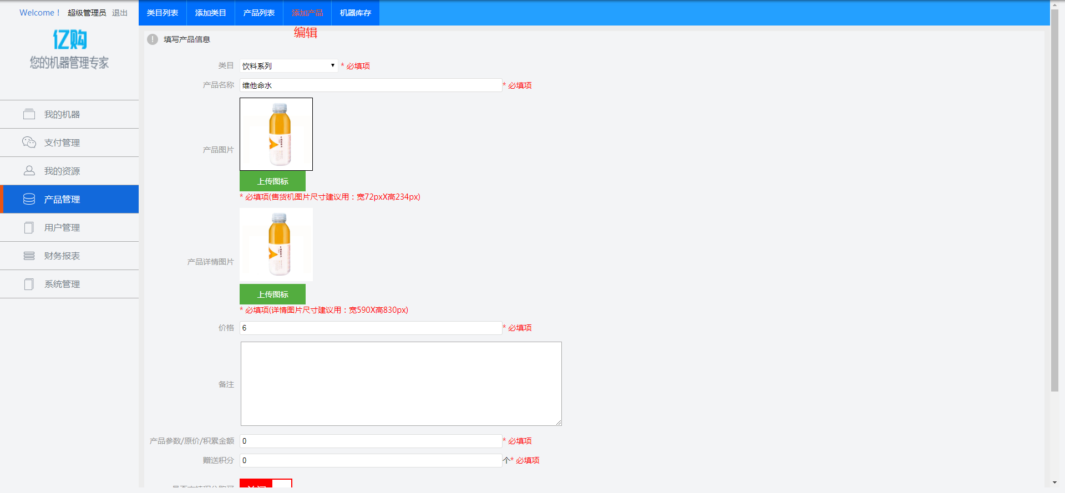Click the 产品管理 database icon
This screenshot has height=493, width=1065.
click(29, 199)
